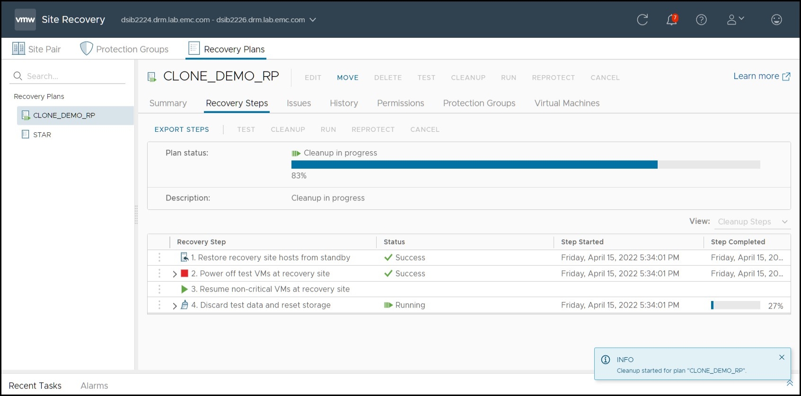
Task: Expand step 2 Power off test VMs
Action: (175, 274)
